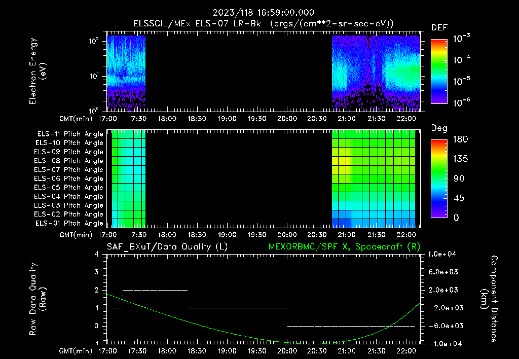Click the 6.0e+03 right axis tick label
The width and height of the screenshot is (519, 359).
(443, 272)
